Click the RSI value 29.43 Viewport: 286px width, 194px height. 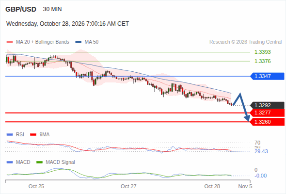coord(261,151)
